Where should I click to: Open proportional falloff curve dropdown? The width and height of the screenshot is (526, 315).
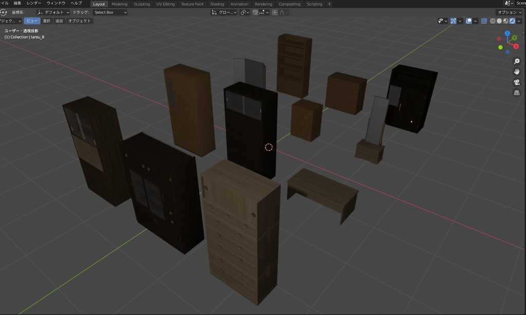[x=284, y=12]
